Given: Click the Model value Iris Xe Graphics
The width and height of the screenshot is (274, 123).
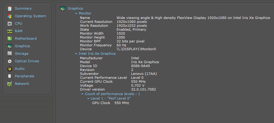Looking at the screenshot, I should pos(145,62).
